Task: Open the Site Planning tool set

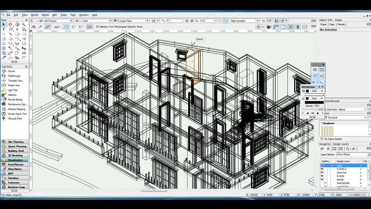Action: tap(14, 142)
